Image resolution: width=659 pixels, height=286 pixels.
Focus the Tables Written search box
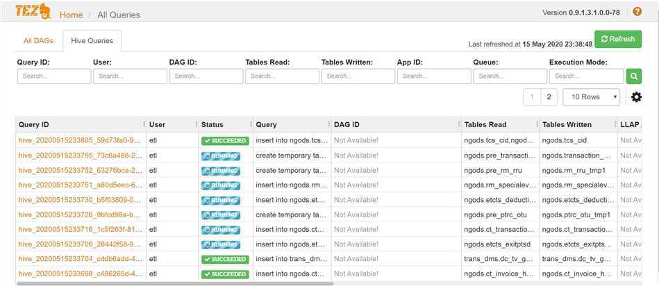358,76
